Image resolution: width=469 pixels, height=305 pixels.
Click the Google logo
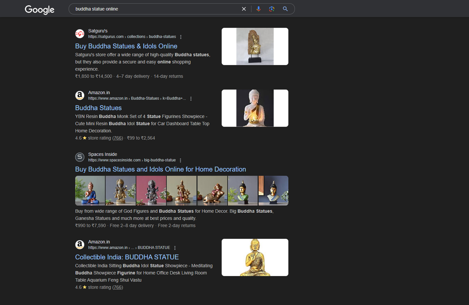pos(39,9)
